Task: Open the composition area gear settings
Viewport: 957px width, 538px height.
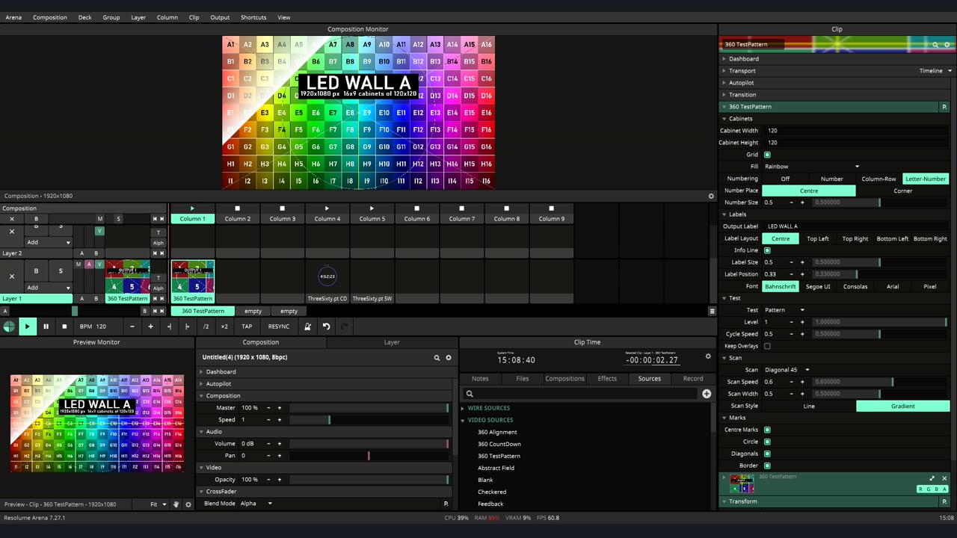Action: pyautogui.click(x=711, y=197)
